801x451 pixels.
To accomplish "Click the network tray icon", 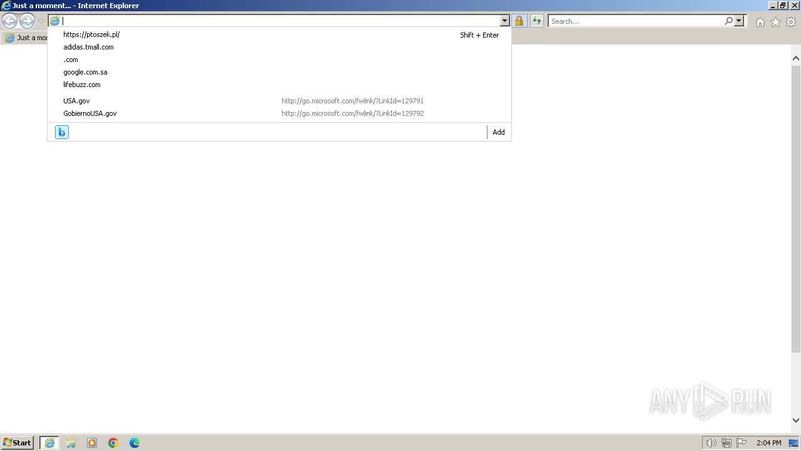I will (727, 443).
